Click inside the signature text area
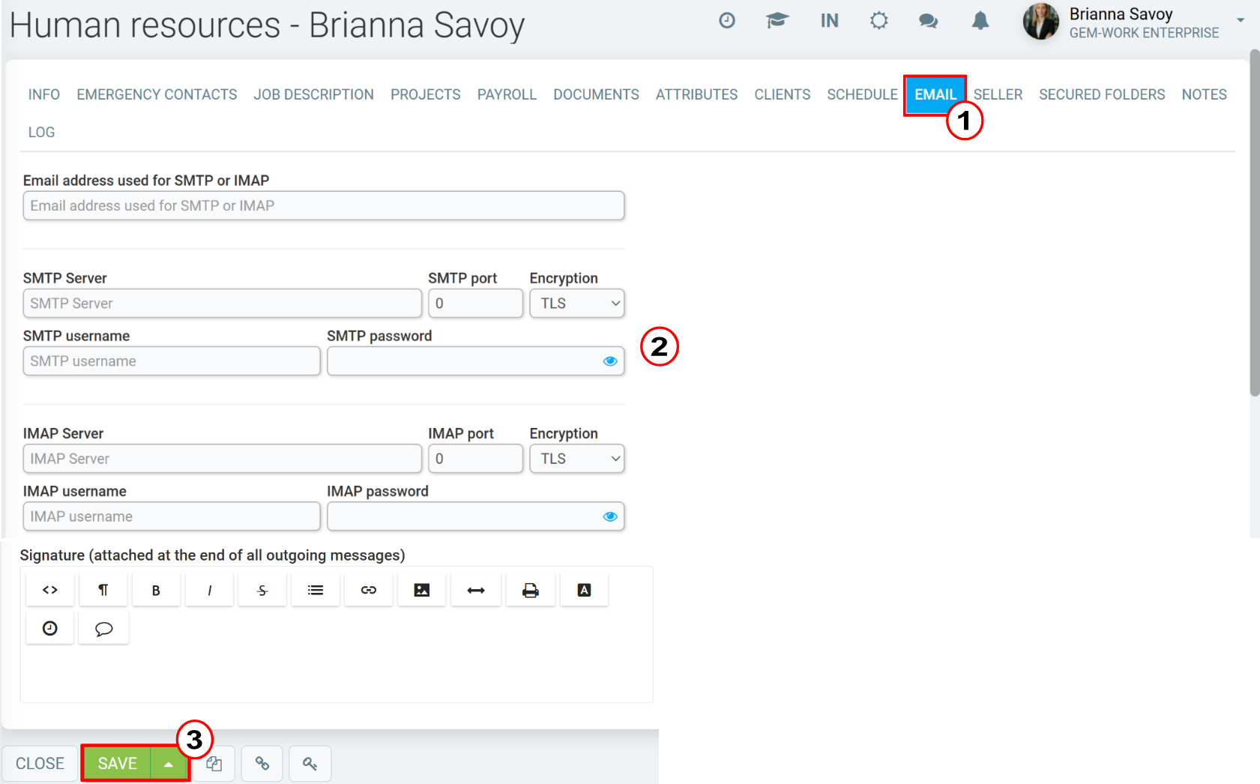 (336, 673)
